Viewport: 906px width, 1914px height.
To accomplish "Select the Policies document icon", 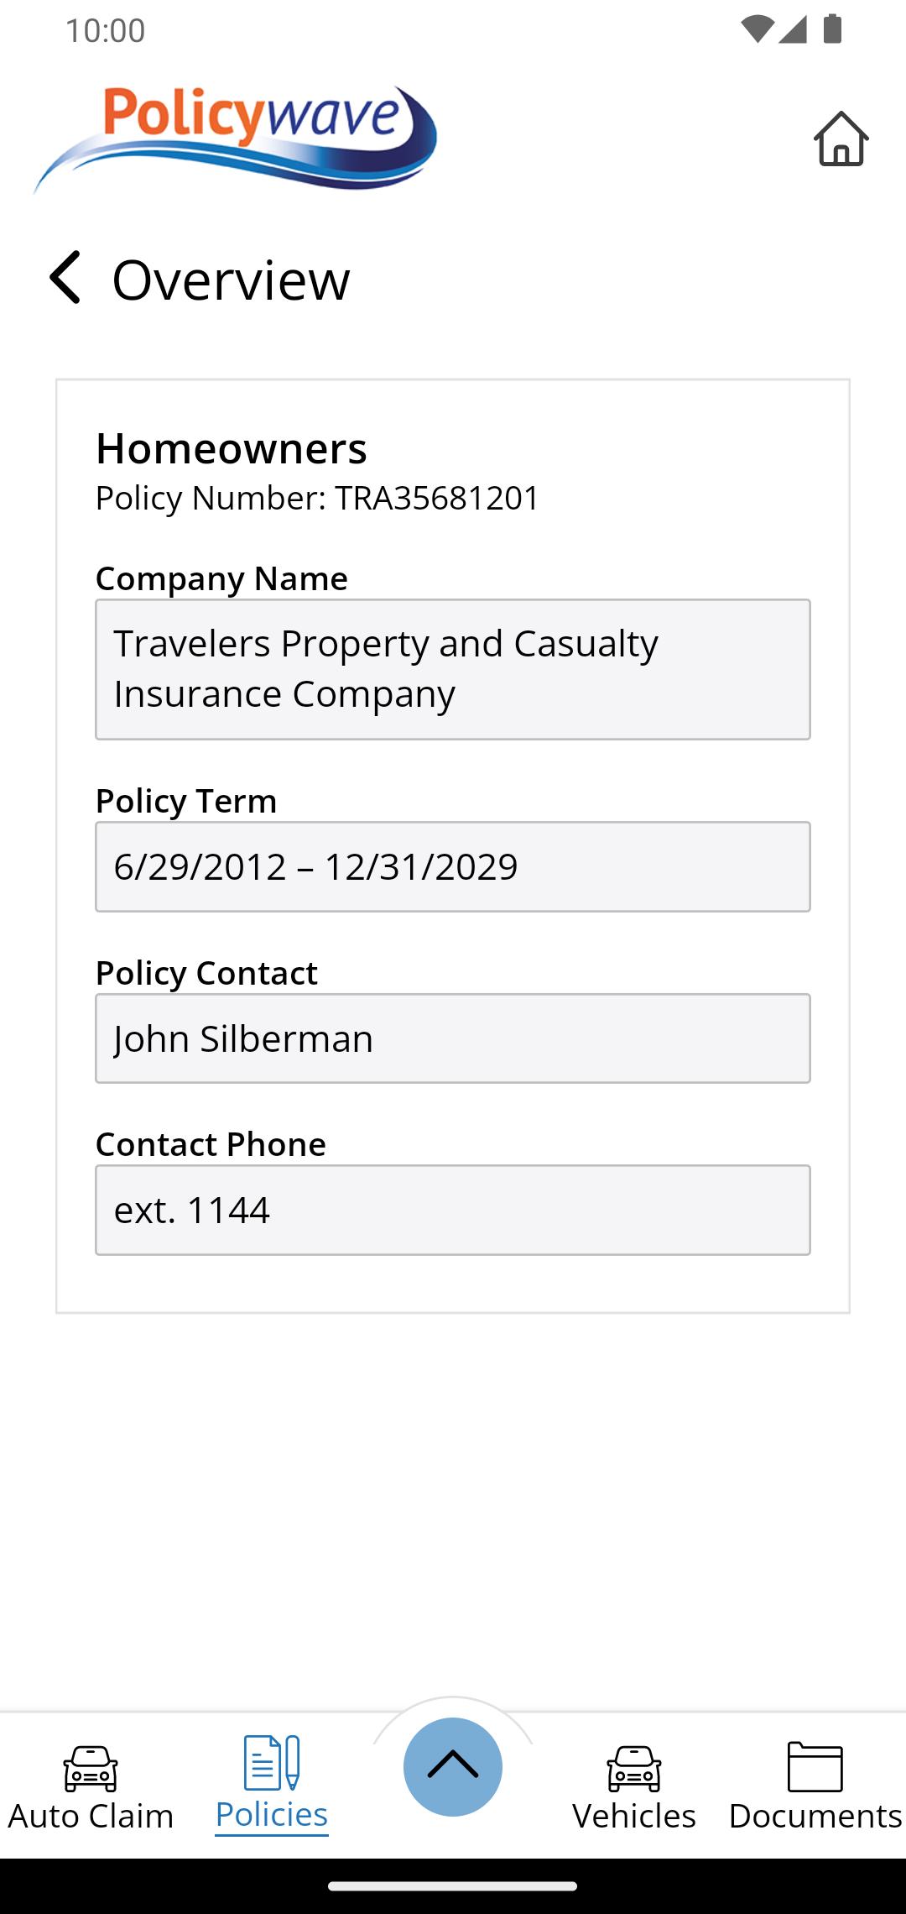I will coord(272,1763).
